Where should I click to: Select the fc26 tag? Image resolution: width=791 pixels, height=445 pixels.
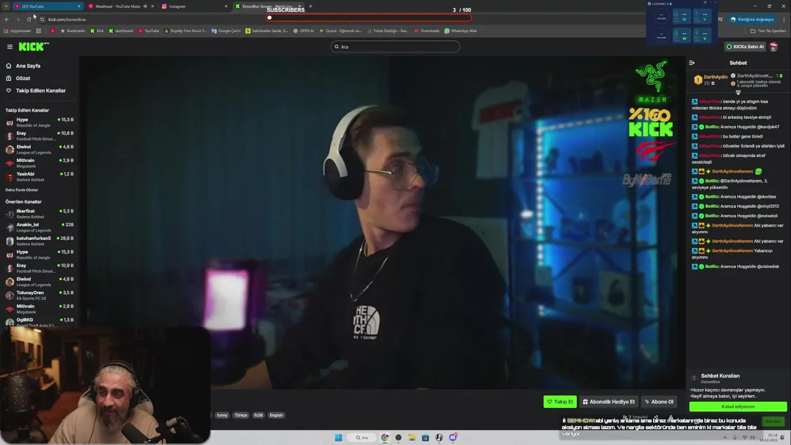258,415
